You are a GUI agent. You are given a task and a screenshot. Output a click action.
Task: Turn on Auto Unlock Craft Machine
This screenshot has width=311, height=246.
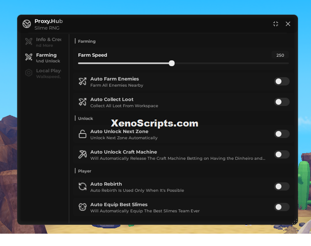click(282, 154)
